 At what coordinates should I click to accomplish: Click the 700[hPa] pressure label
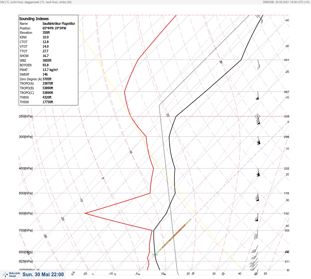coord(26,230)
